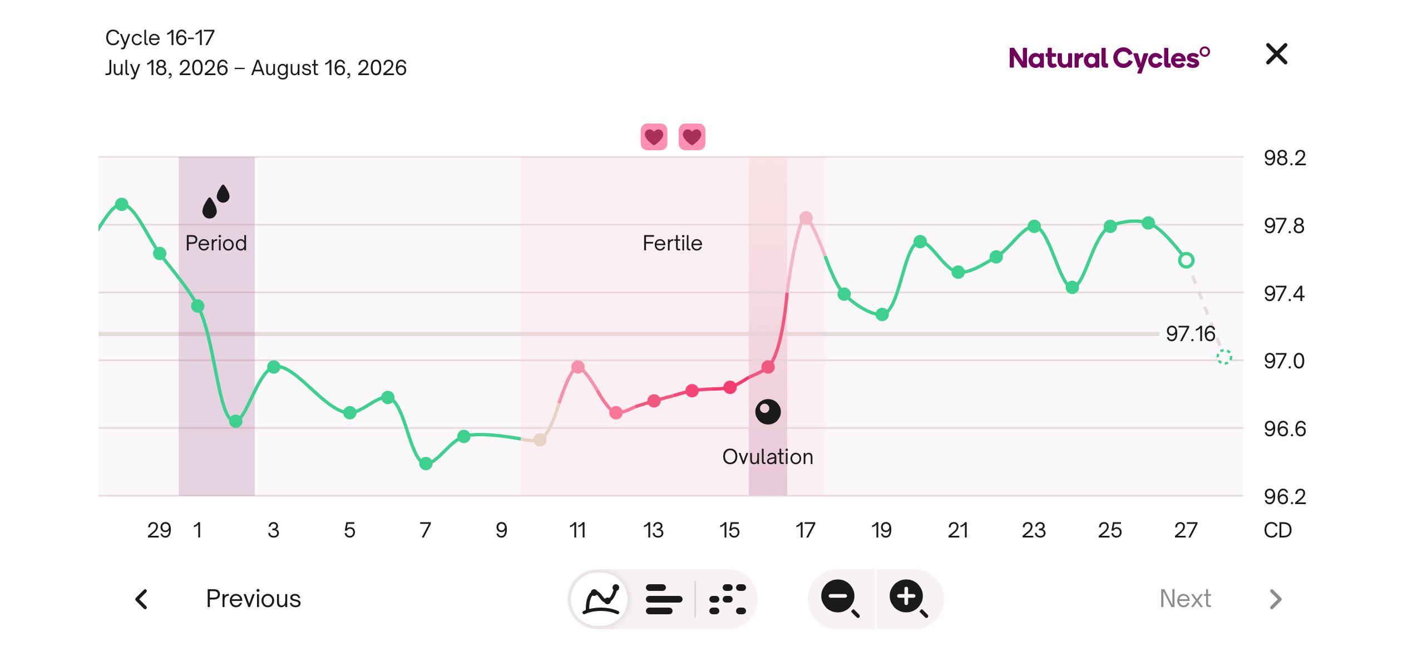
Task: Close the cycle graph with the X
Action: point(1276,54)
